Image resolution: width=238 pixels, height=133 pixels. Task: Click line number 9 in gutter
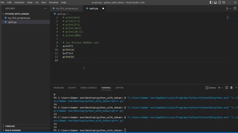pos(57,46)
